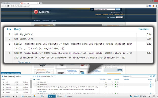Open the database queries icon showing 47
Screen dimensions: 158x98
click(x=51, y=96)
